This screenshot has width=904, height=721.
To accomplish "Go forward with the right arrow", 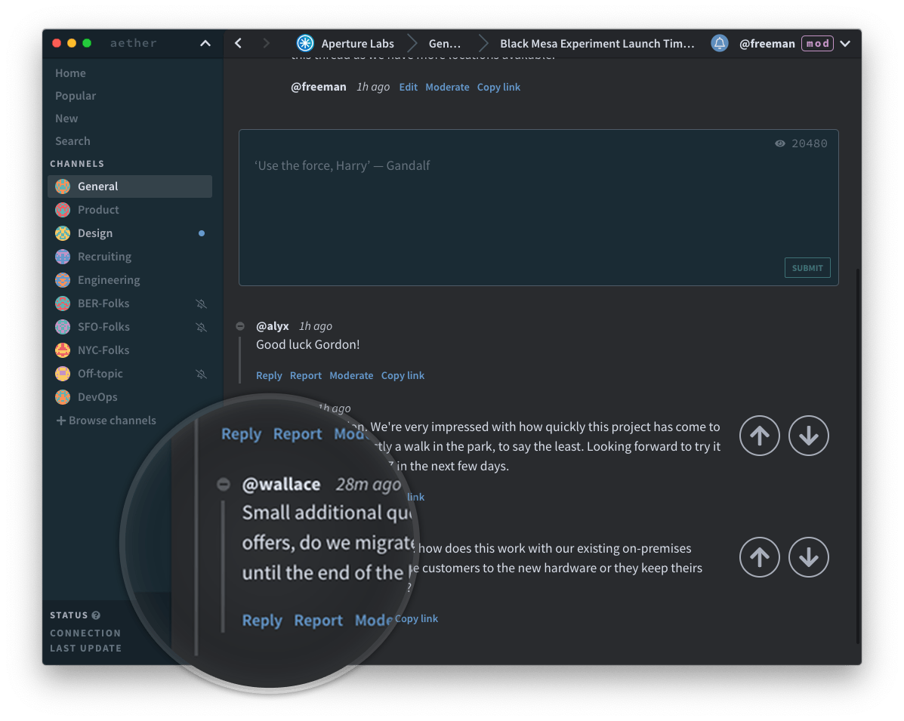I will [x=266, y=43].
